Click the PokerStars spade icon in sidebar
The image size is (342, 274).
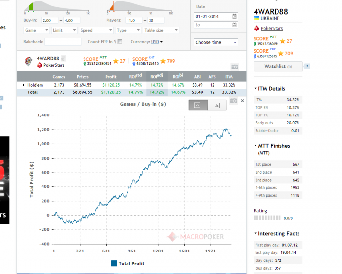click(x=256, y=28)
